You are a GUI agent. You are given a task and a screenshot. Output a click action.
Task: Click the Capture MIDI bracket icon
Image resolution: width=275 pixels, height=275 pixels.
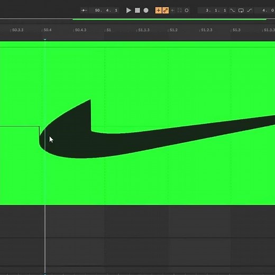(179, 11)
